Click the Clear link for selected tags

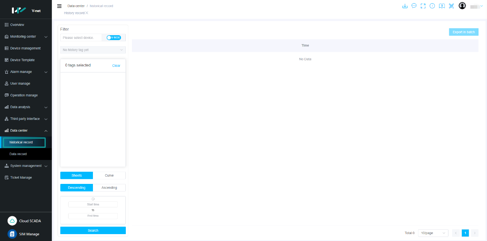click(x=116, y=66)
